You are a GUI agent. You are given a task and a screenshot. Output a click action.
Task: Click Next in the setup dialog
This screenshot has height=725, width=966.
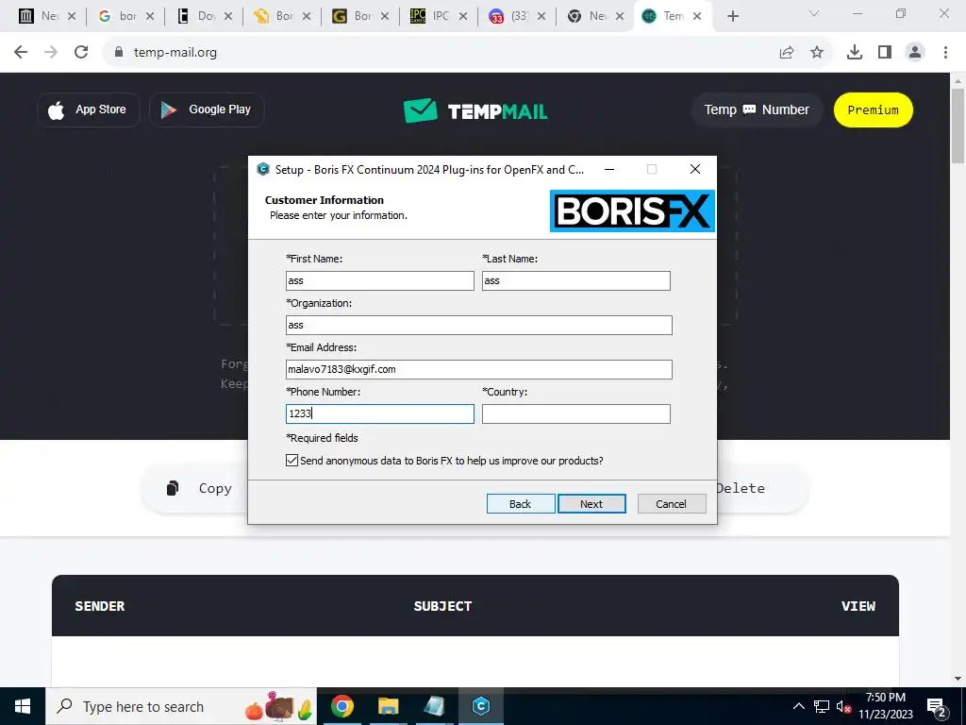pos(591,504)
